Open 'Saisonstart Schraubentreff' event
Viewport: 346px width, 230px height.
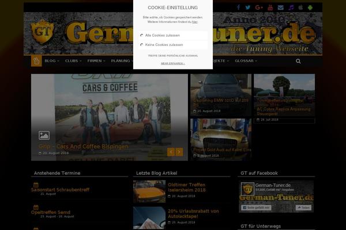(60, 190)
